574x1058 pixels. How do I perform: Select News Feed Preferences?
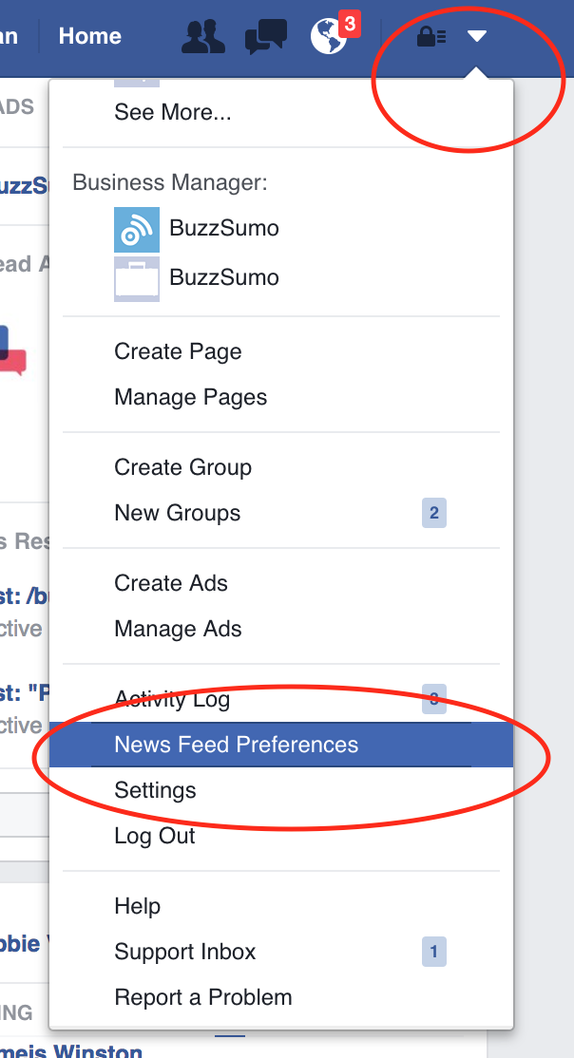237,745
